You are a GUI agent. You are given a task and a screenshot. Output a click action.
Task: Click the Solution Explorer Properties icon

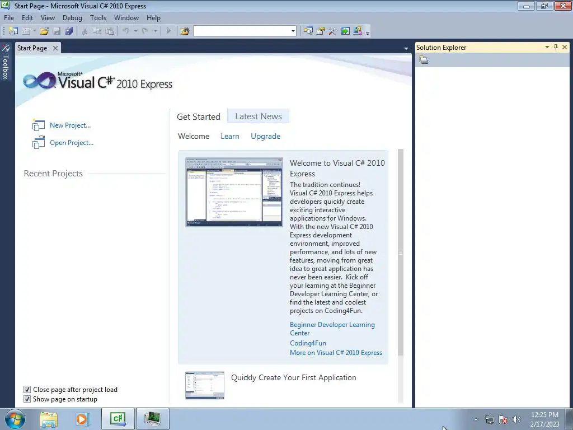(x=424, y=59)
